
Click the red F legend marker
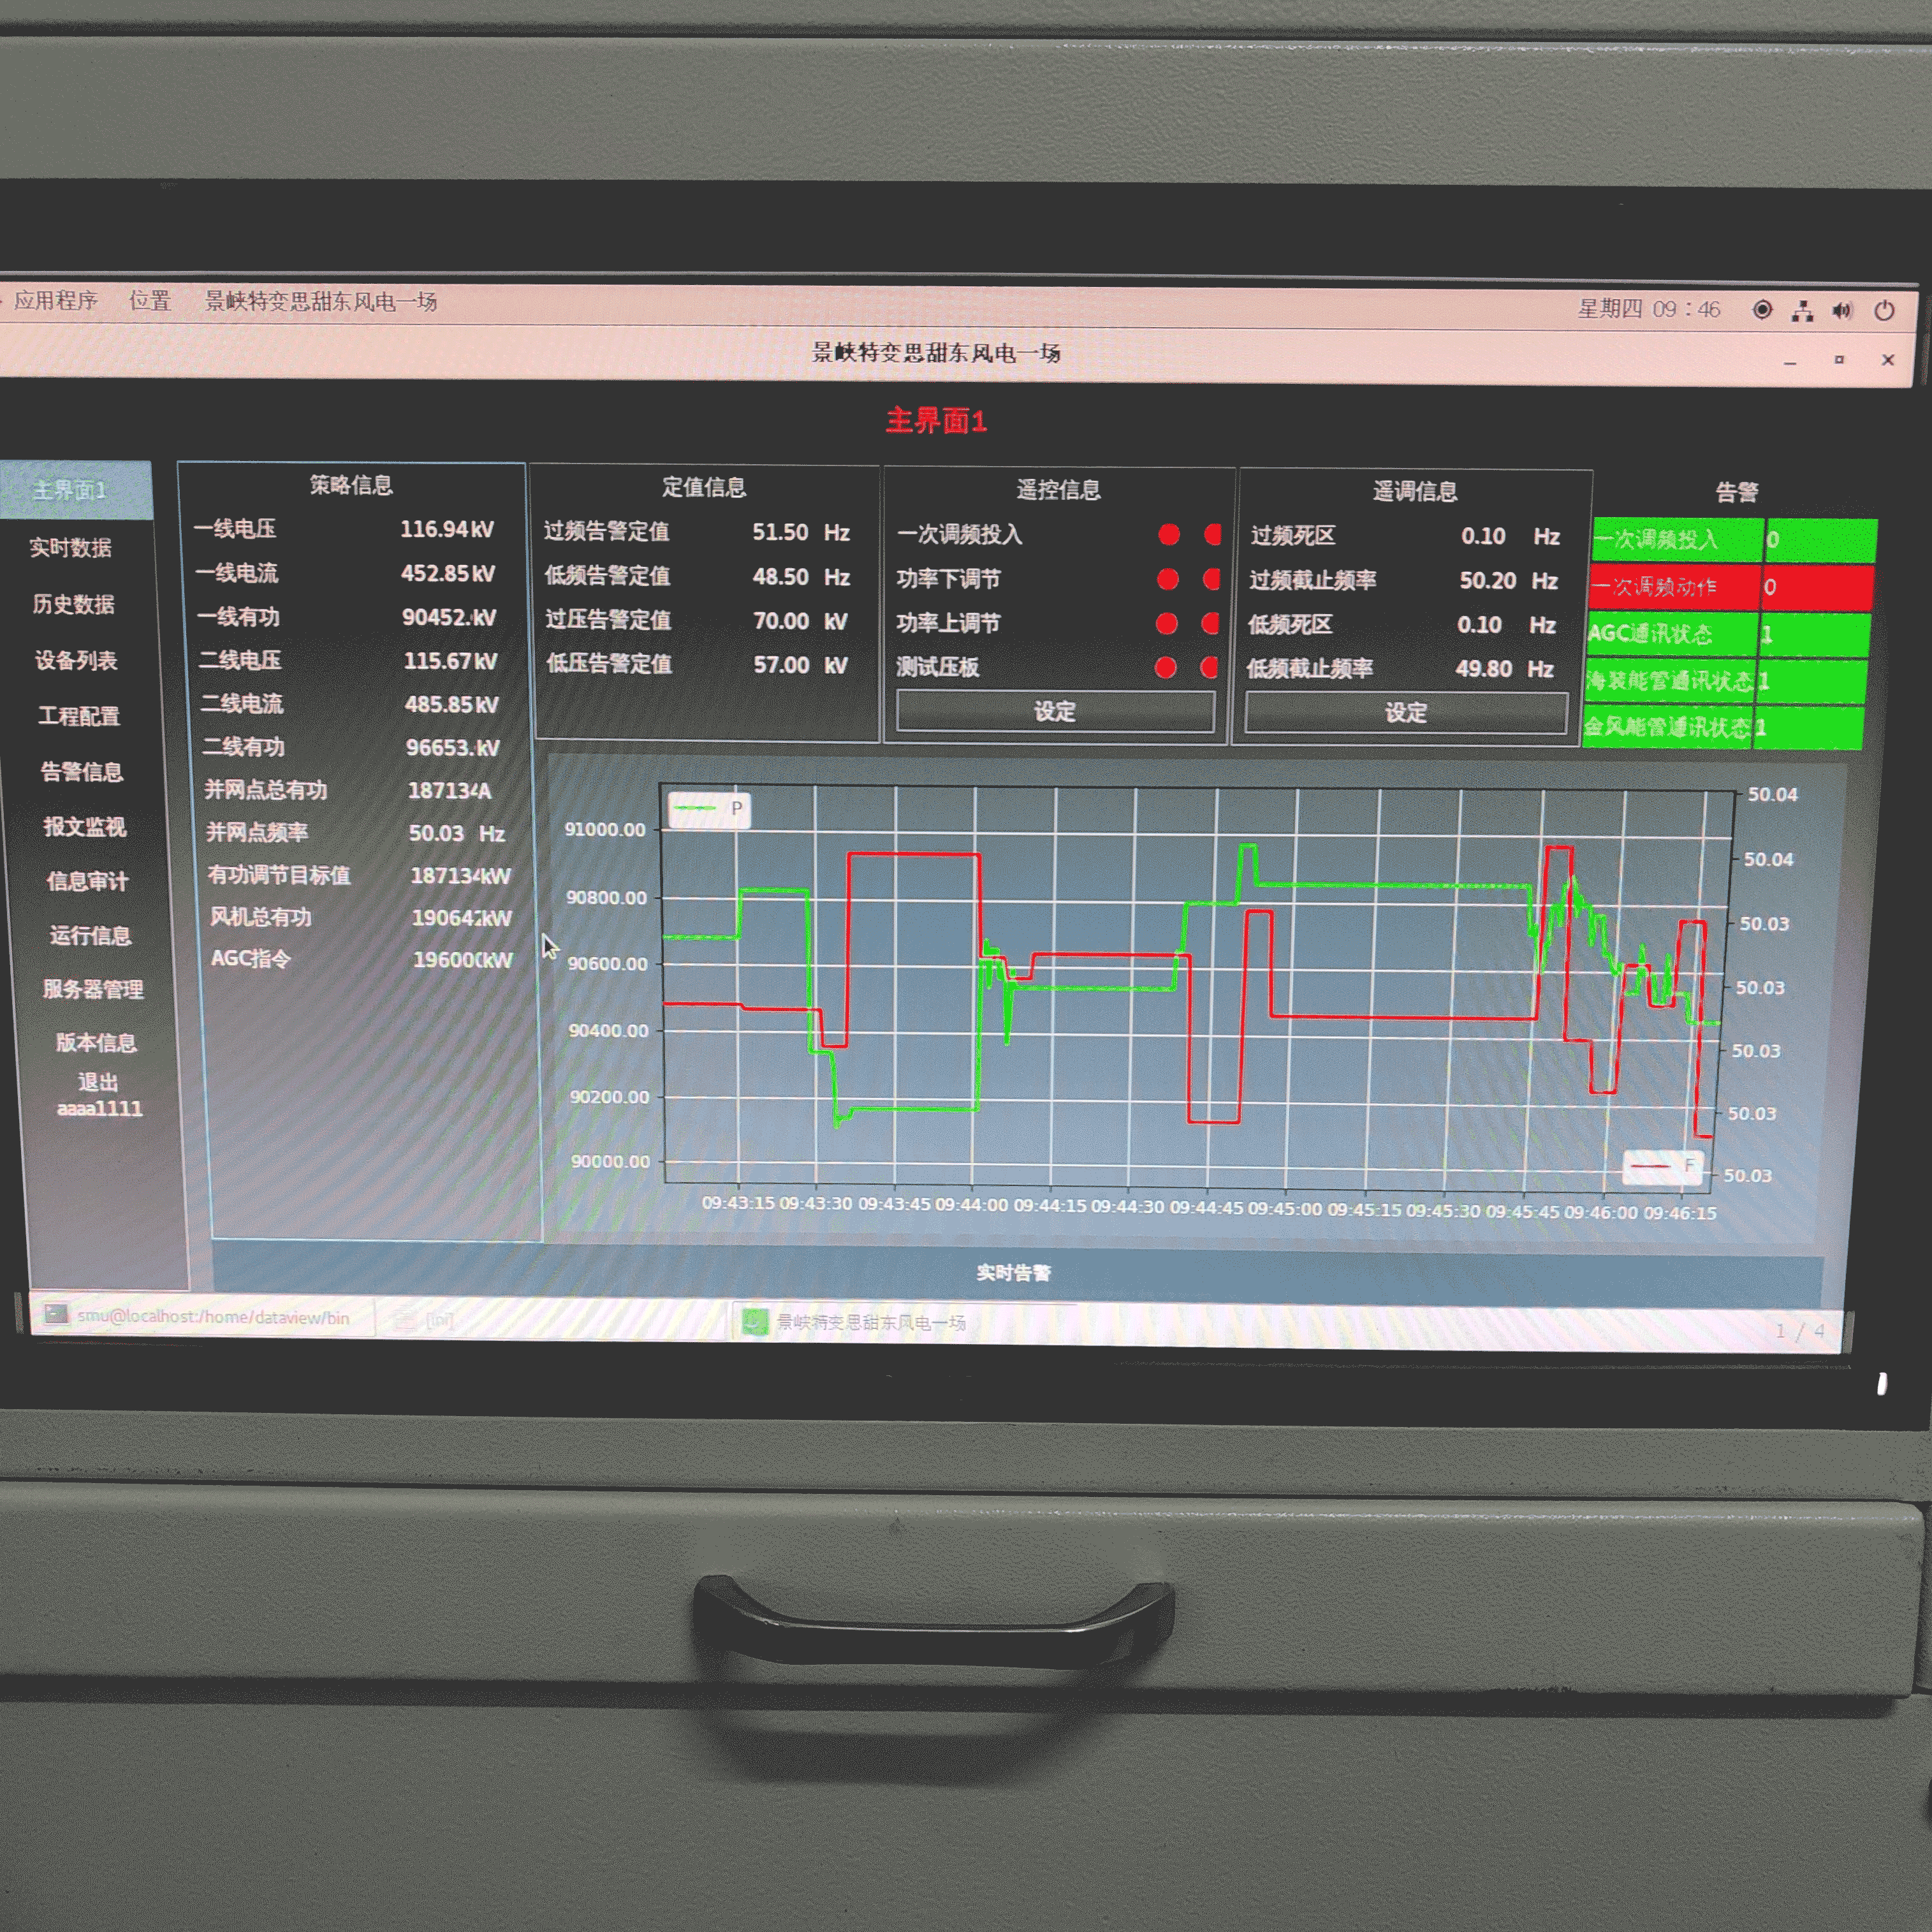[1649, 1165]
